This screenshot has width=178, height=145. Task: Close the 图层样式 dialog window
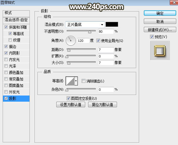(x=174, y=2)
